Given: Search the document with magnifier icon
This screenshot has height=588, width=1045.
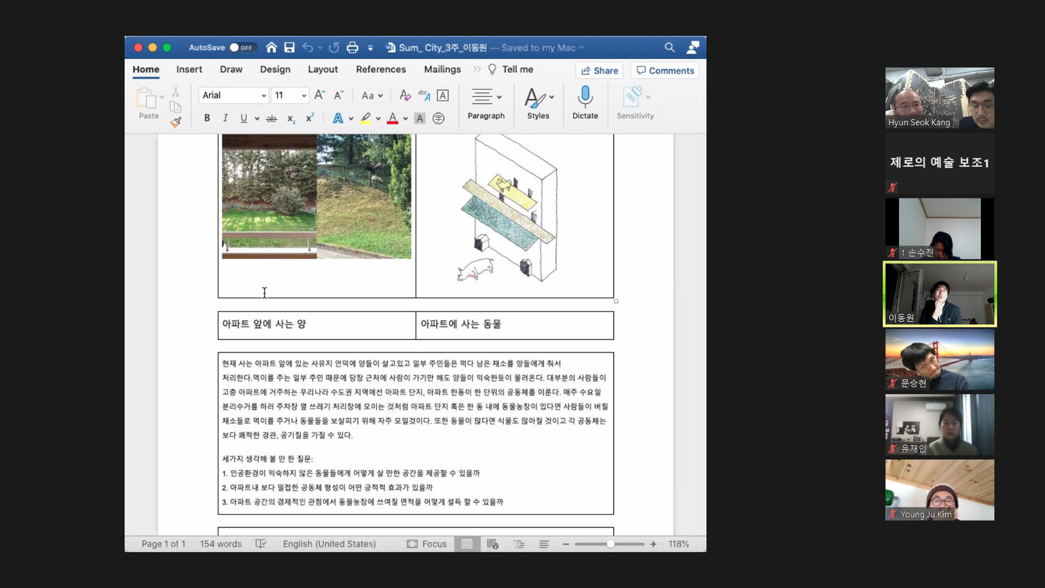Looking at the screenshot, I should (669, 47).
